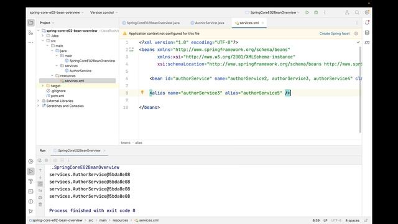The height and width of the screenshot is (224, 398).
Task: Toggle the Project tool window folder icon
Action: point(30,22)
